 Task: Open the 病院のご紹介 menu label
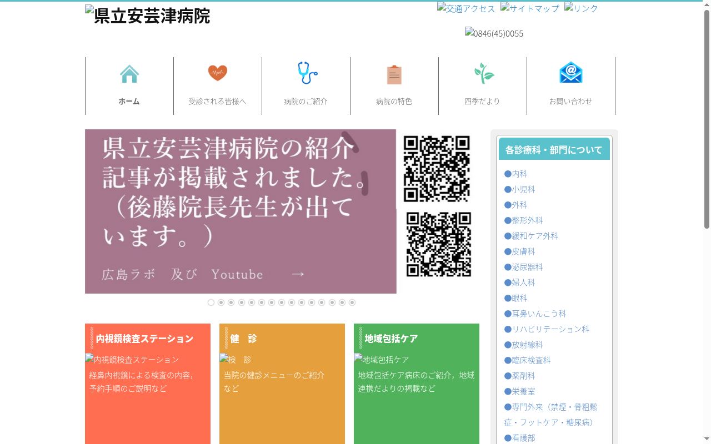(x=306, y=102)
